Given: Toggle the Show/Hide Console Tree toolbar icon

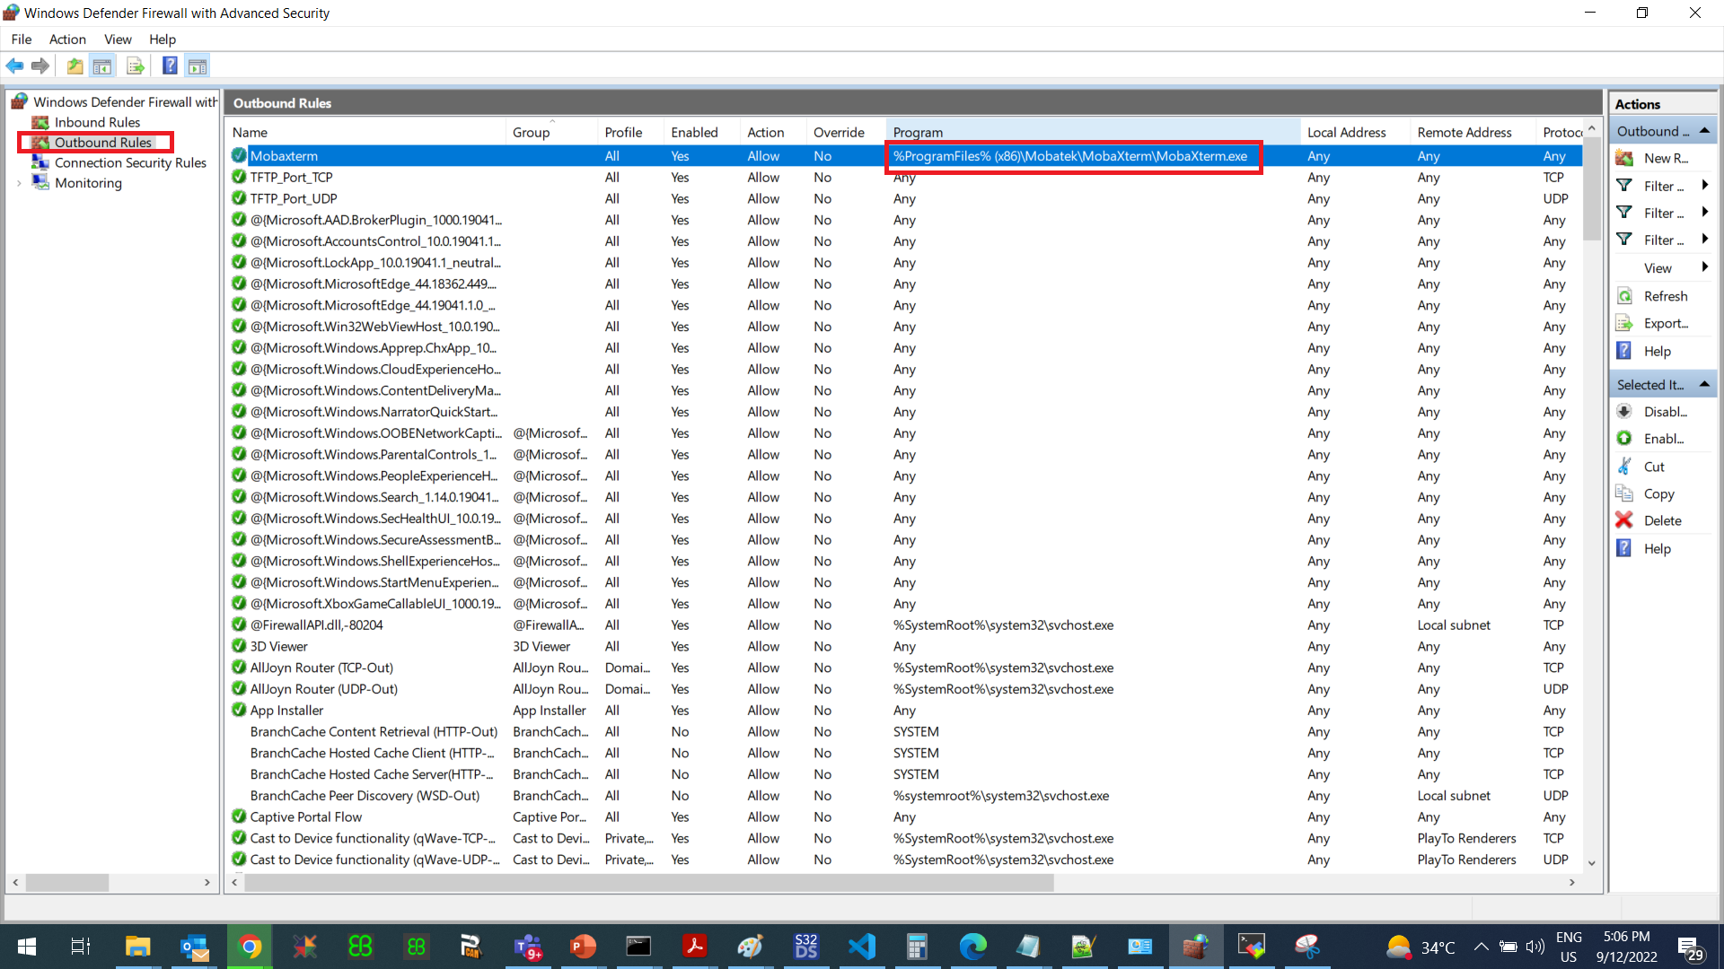Looking at the screenshot, I should (102, 65).
